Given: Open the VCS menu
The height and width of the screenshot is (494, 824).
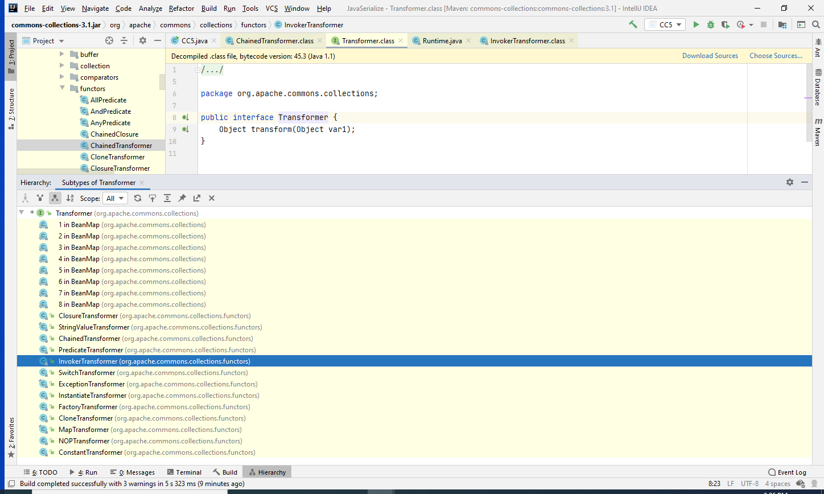Looking at the screenshot, I should pyautogui.click(x=271, y=9).
